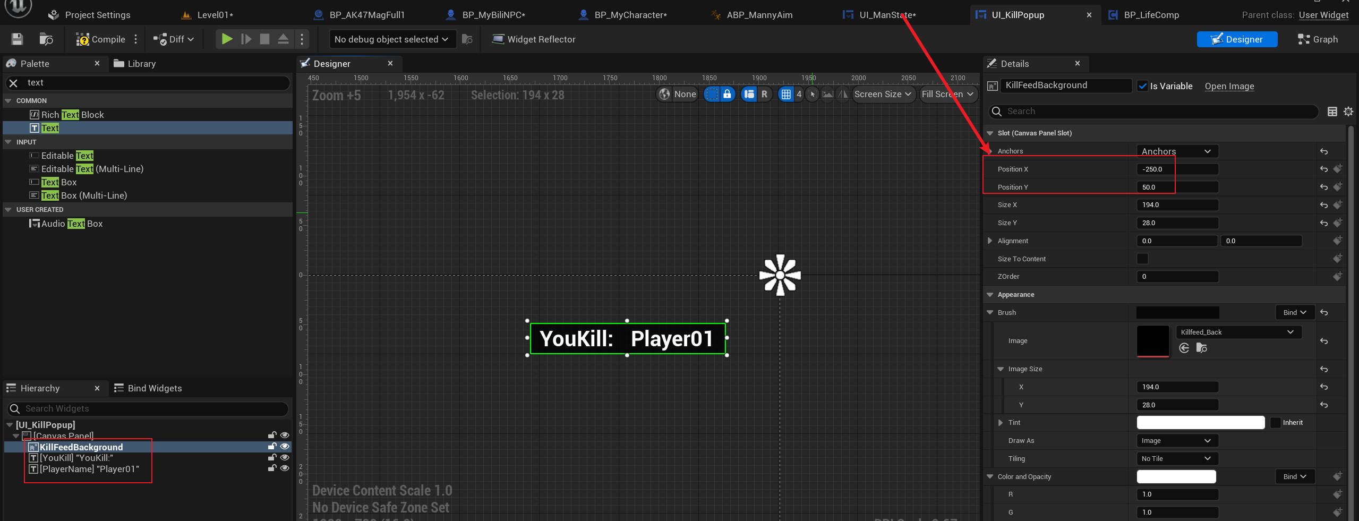Toggle lock on KillFeedBackground widget
1359x521 pixels.
(272, 446)
